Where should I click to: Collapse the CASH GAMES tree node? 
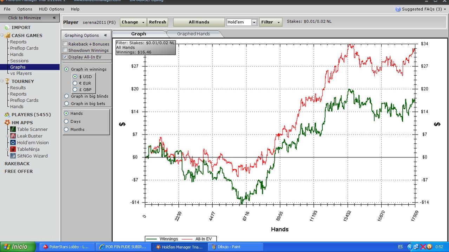click(x=2, y=35)
